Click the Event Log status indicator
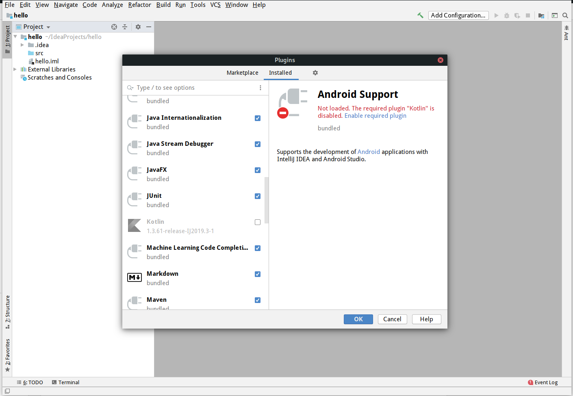Viewport: 573px width, 396px height. (543, 382)
